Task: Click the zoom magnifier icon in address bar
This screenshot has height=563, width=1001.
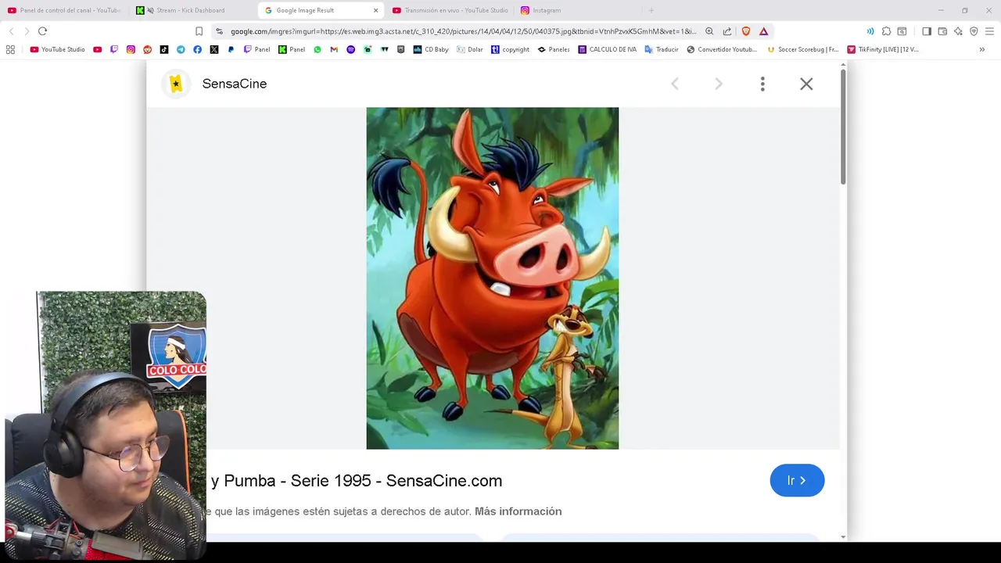Action: 709,31
